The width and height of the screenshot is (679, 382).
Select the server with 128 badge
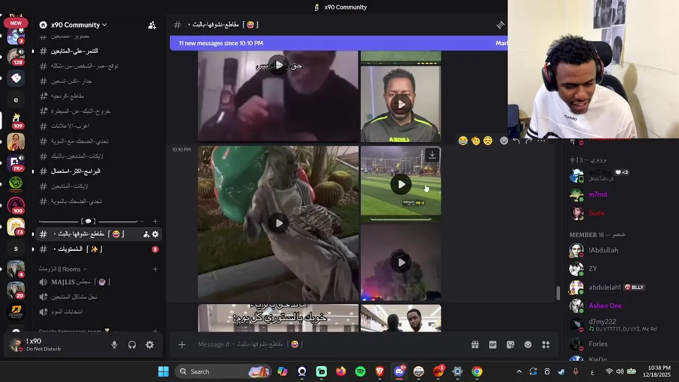click(x=16, y=56)
